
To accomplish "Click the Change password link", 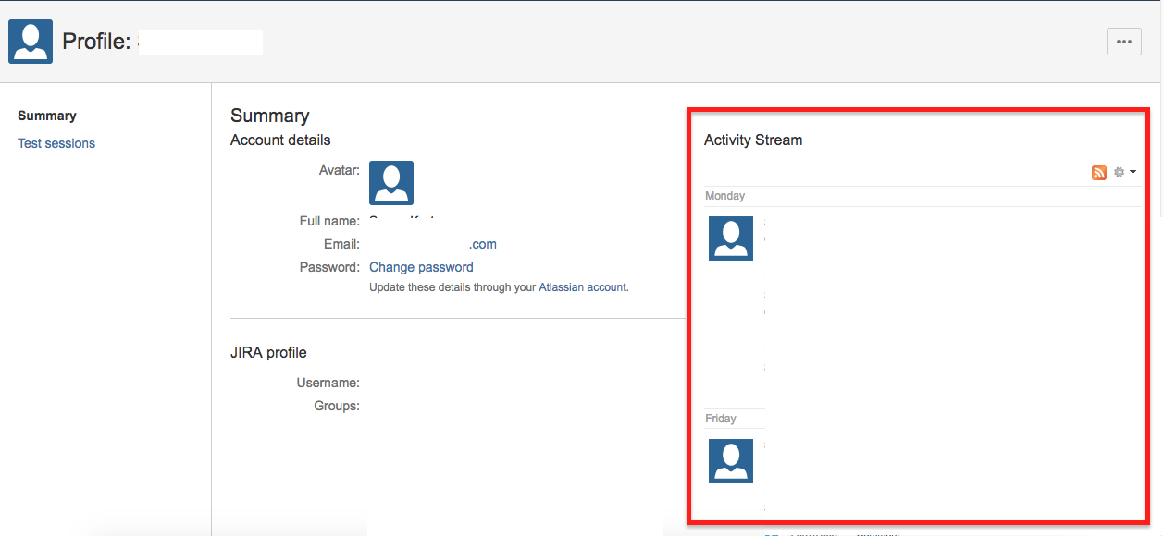I will [421, 267].
